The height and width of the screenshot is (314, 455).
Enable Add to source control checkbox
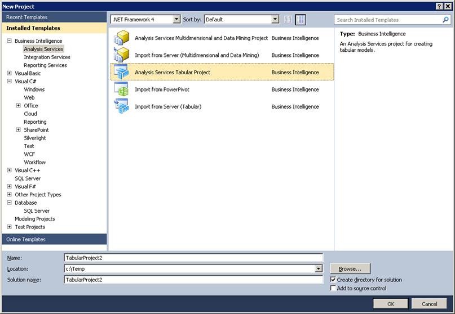click(x=333, y=288)
